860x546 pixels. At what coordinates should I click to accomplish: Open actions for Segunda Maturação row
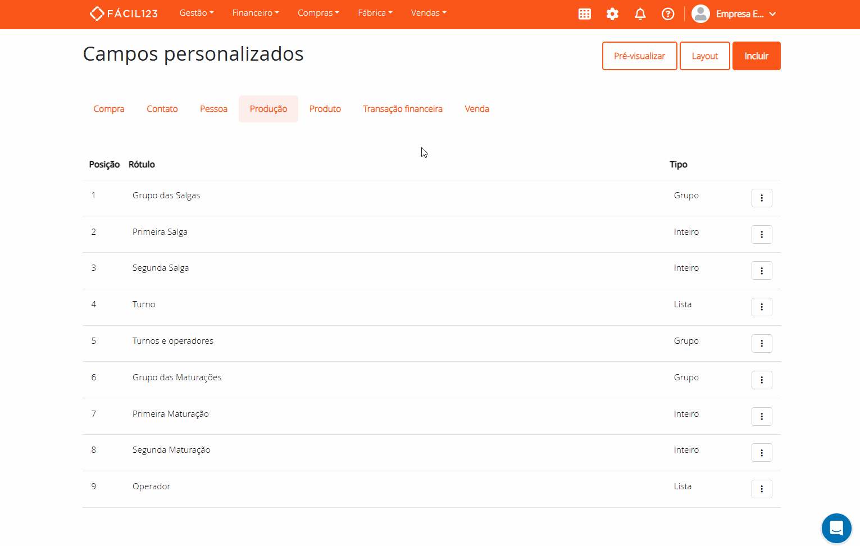762,452
